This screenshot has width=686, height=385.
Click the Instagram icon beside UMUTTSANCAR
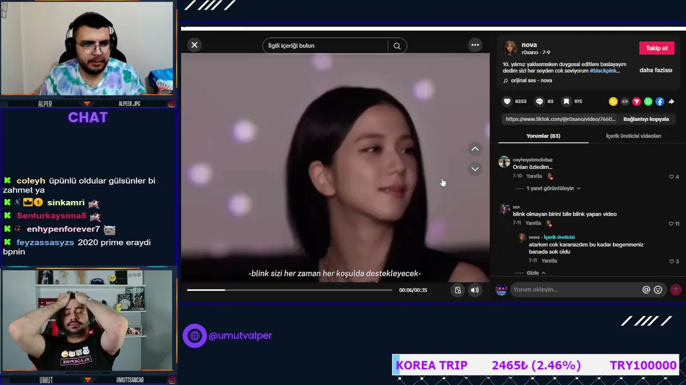[171, 380]
